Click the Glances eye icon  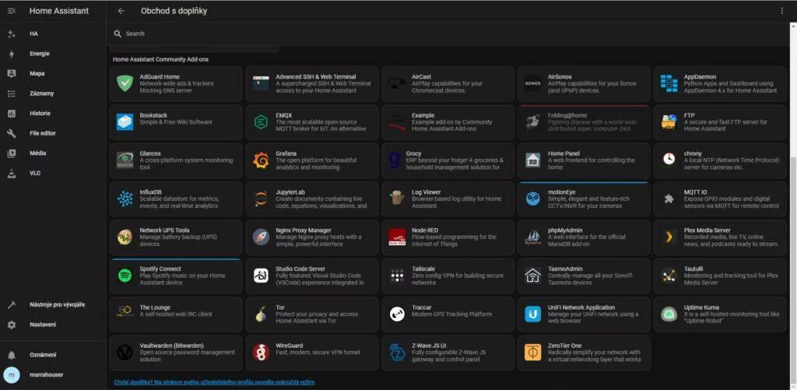[125, 160]
